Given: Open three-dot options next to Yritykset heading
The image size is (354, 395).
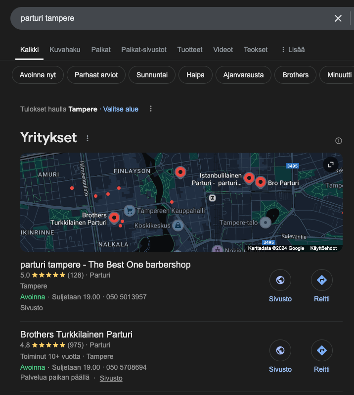Looking at the screenshot, I should tap(88, 138).
